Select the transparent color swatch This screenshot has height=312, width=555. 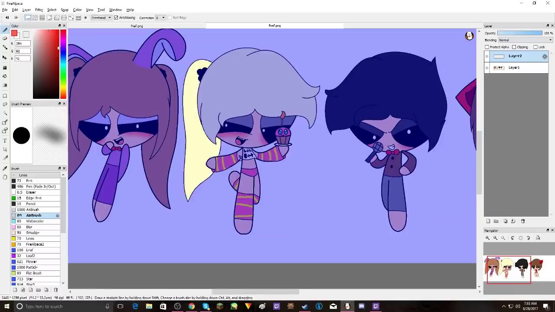26,35
